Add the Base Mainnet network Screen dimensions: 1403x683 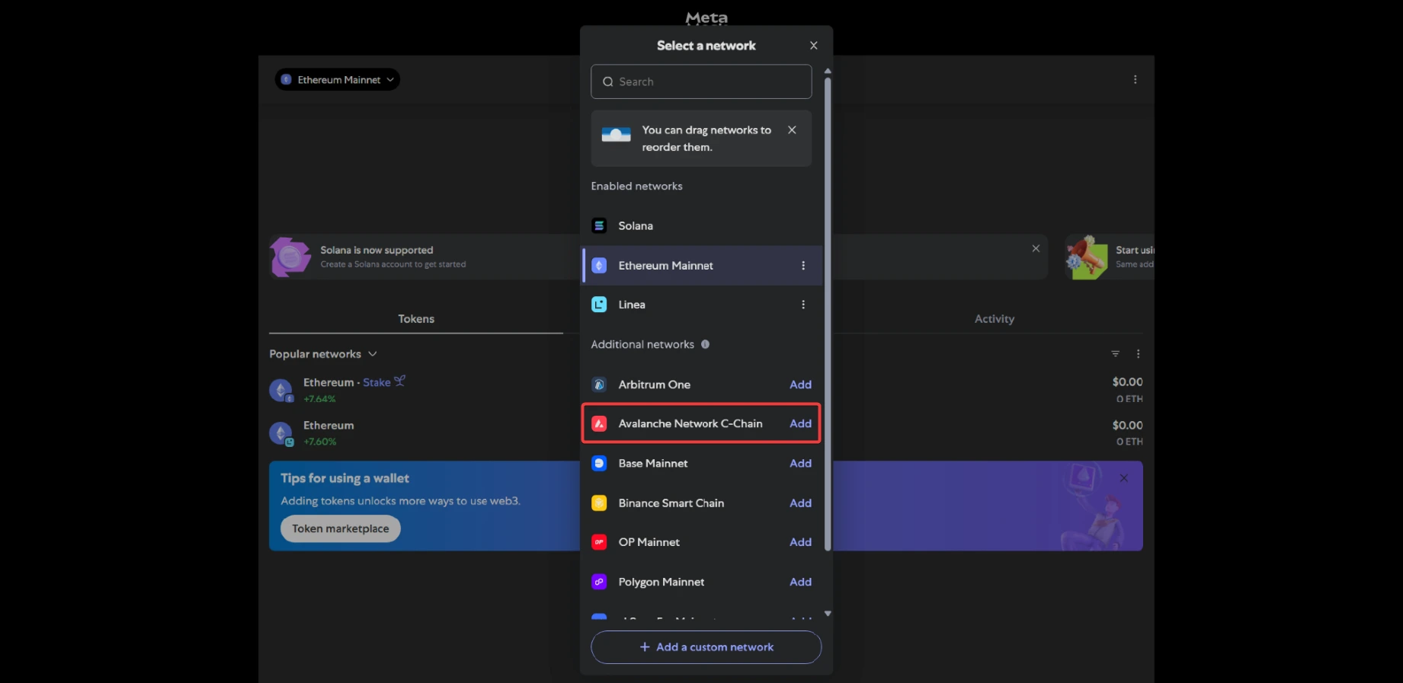click(x=800, y=463)
